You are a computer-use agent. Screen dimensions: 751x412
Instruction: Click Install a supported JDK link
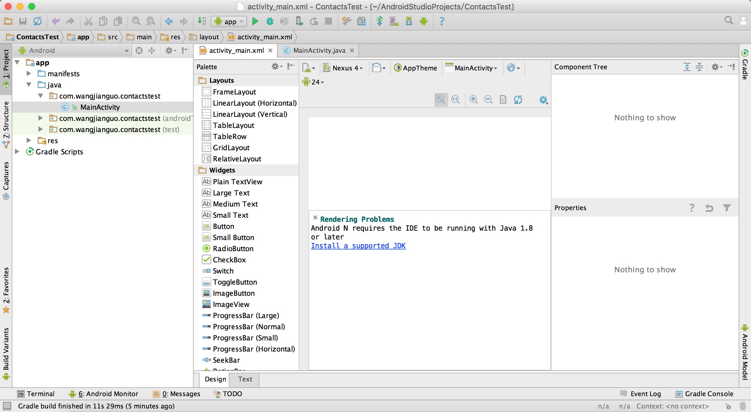[x=358, y=246]
